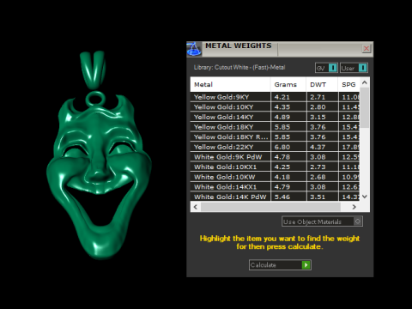Screen dimensions: 412x309
Task: Select the White Gold:9K PdW row
Action: point(275,157)
